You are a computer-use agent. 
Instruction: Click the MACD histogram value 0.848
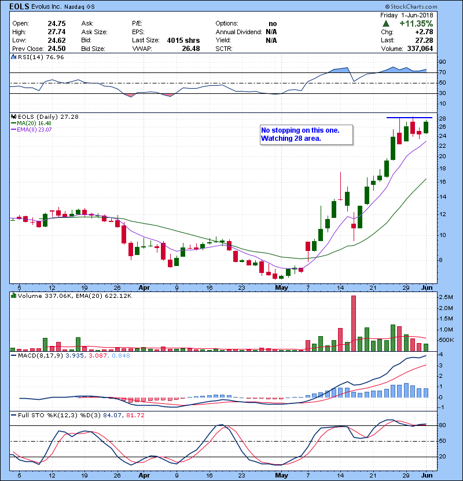121,356
